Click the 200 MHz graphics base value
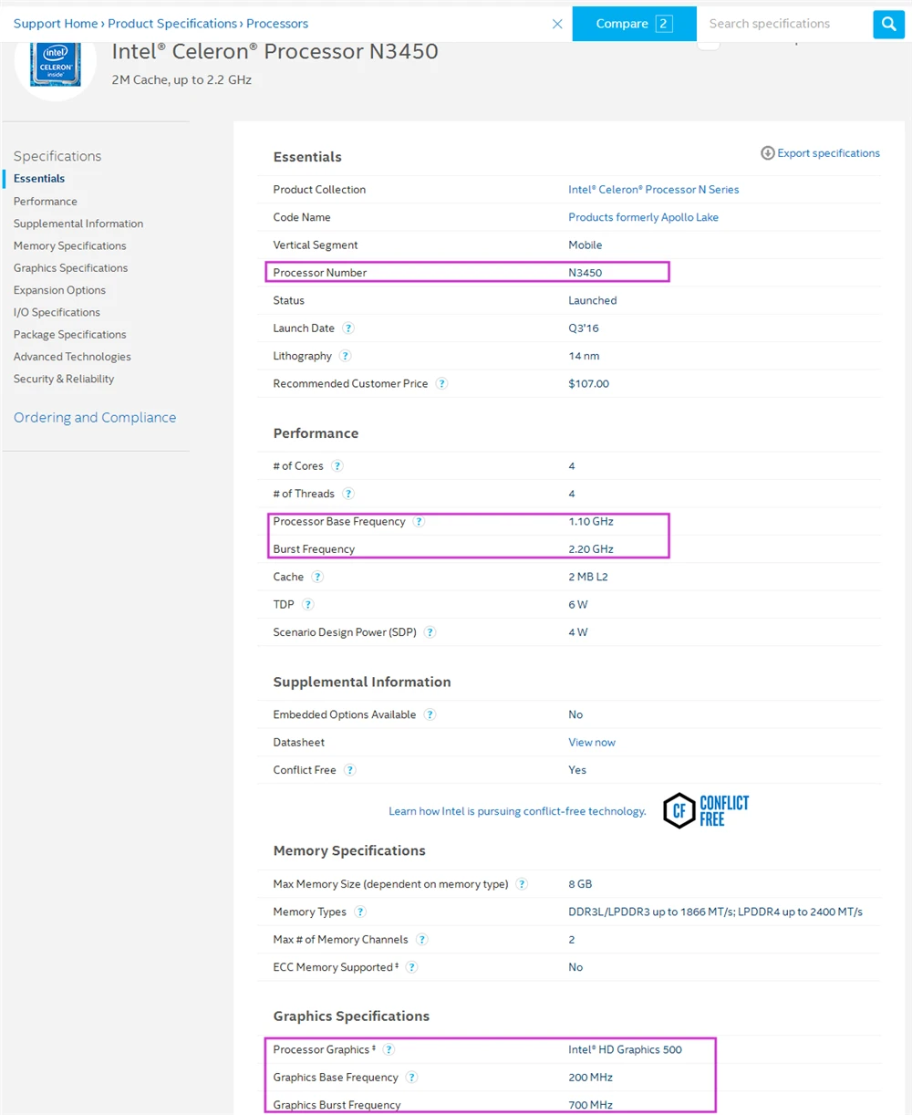This screenshot has width=912, height=1115. pyautogui.click(x=591, y=1078)
